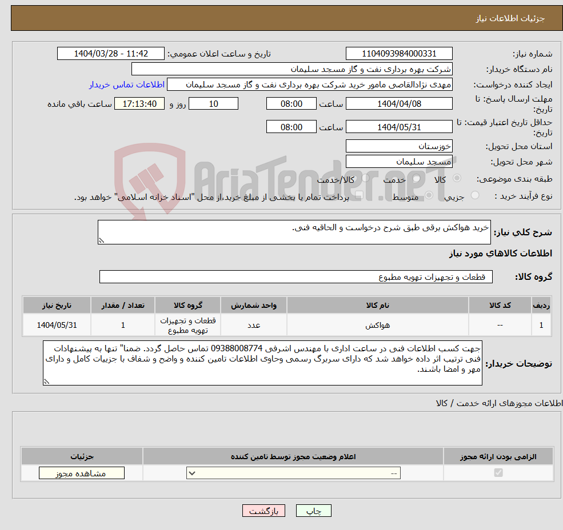Click the general need description textarea
Image resolution: width=563 pixels, height=530 pixels.
(x=294, y=232)
